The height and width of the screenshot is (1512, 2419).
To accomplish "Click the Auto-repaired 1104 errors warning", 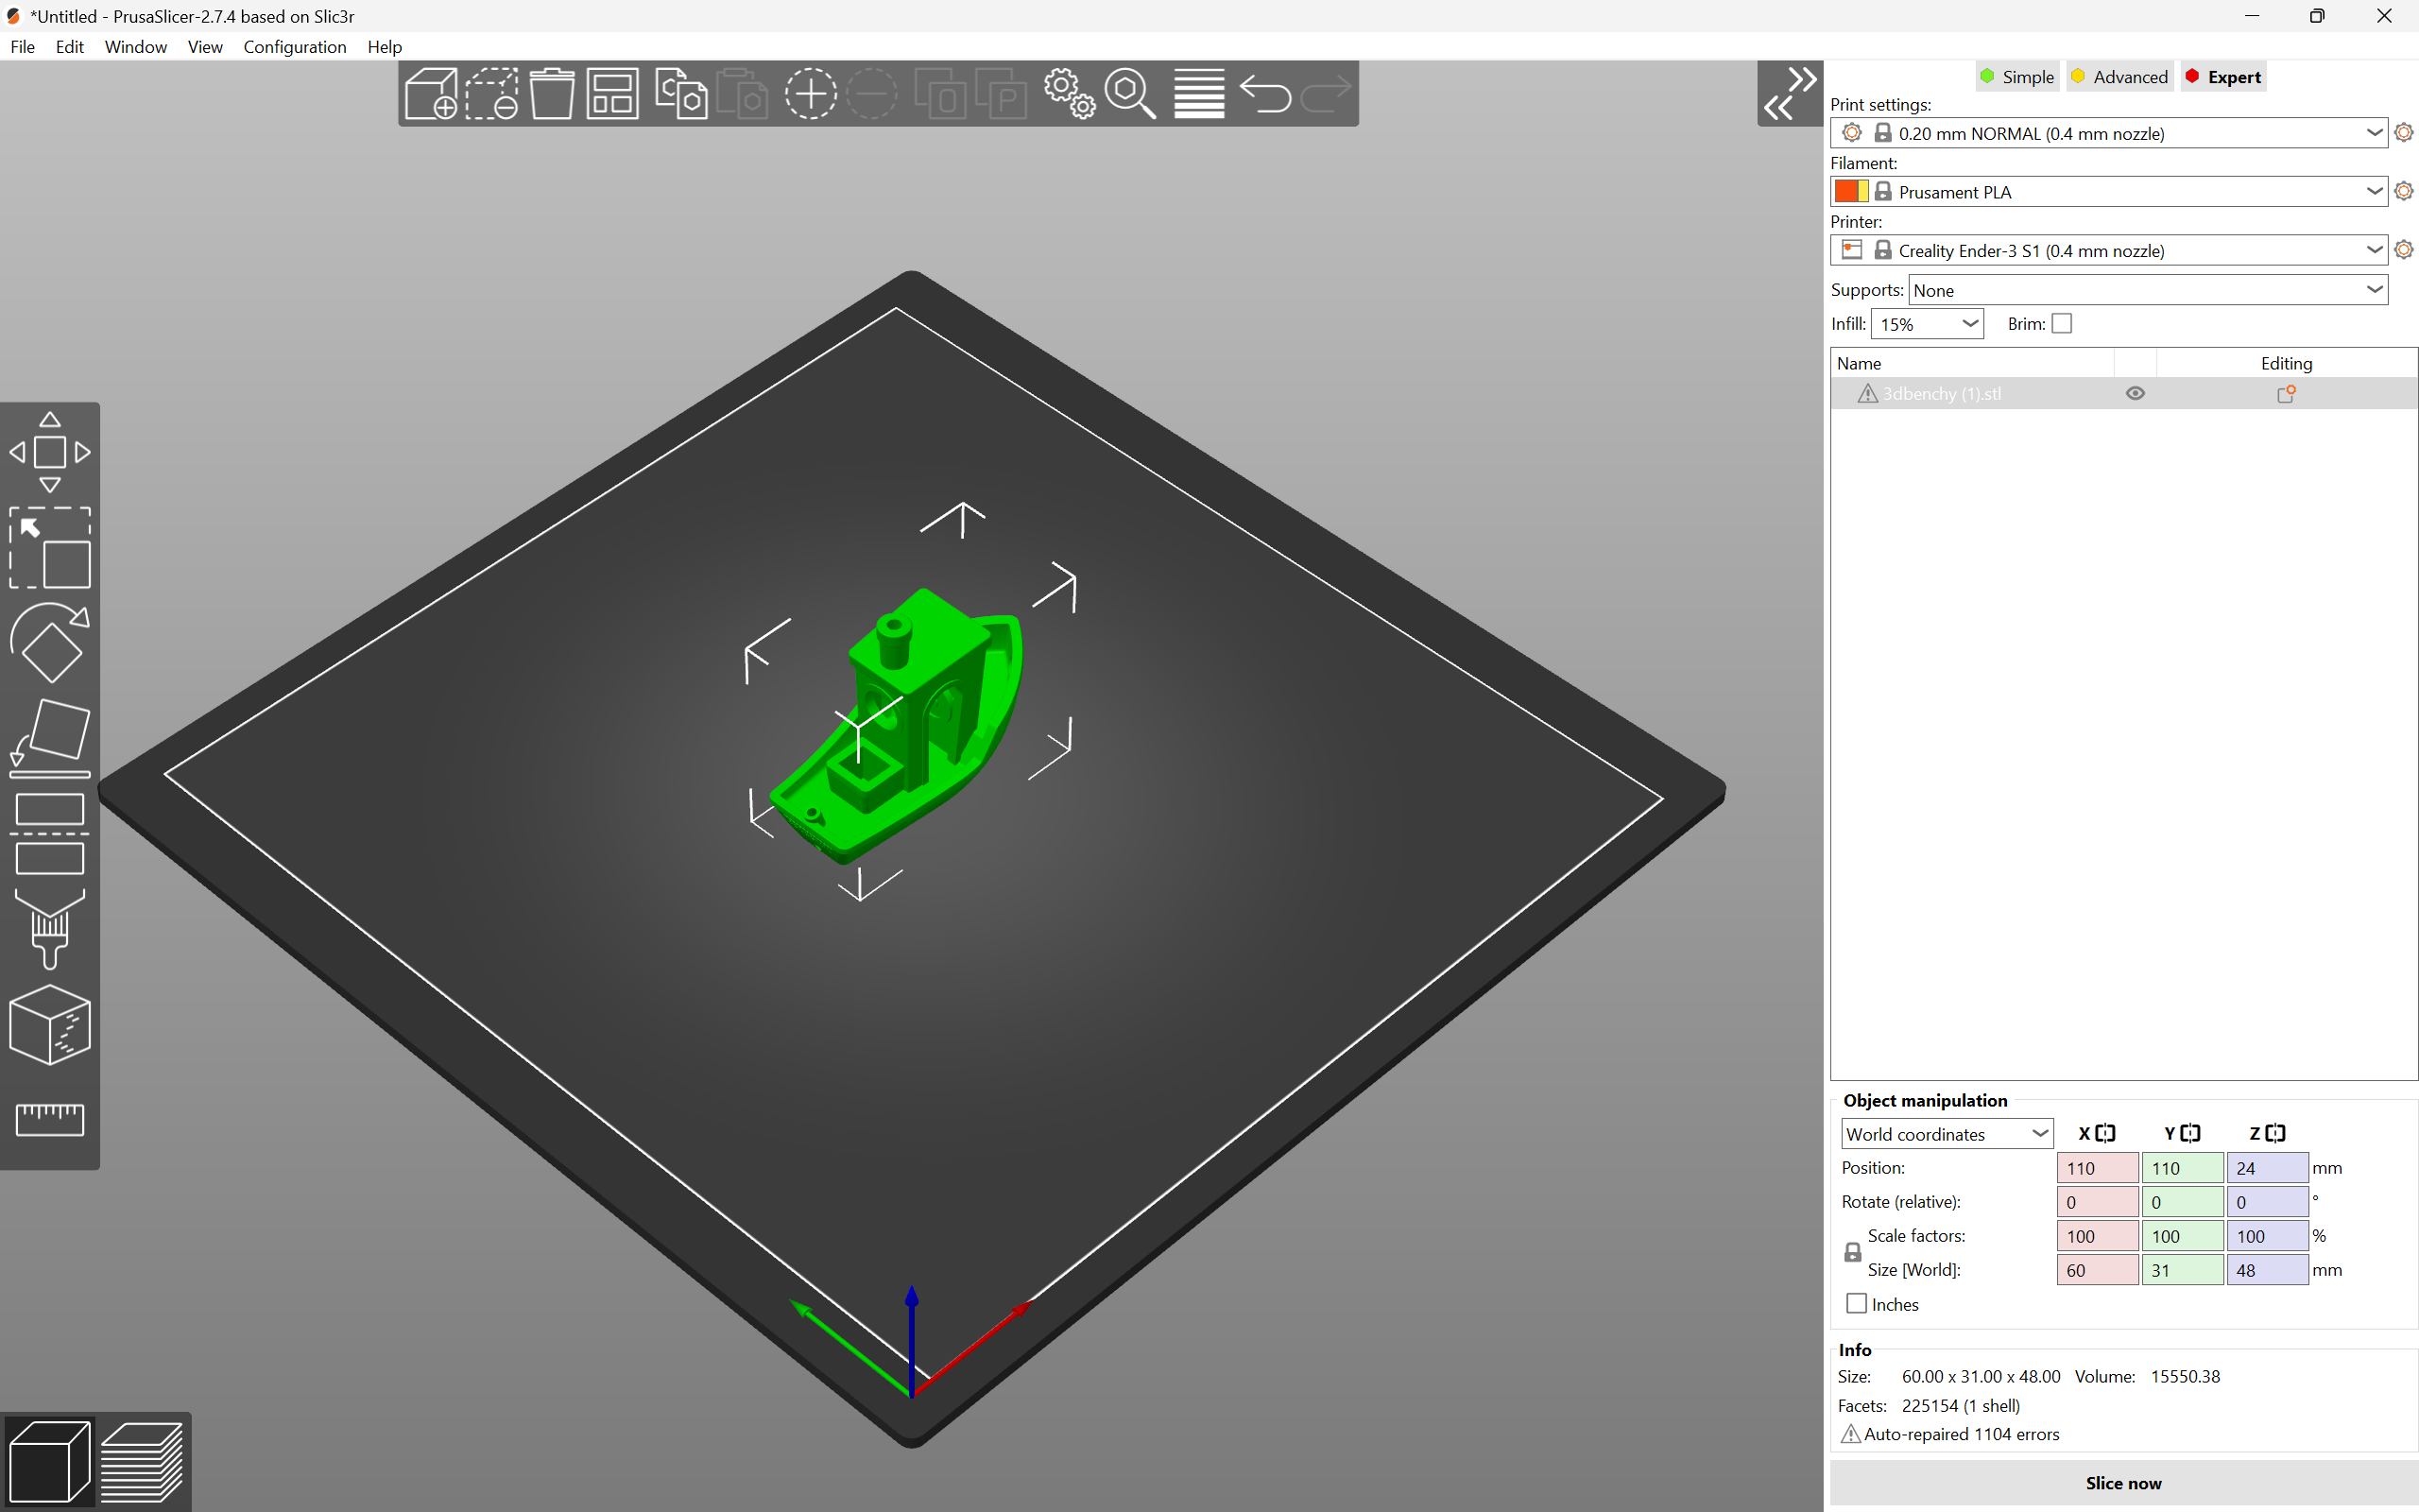I will [1949, 1434].
